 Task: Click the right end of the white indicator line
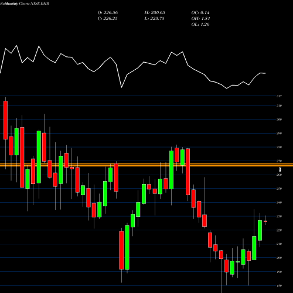pos(265,73)
